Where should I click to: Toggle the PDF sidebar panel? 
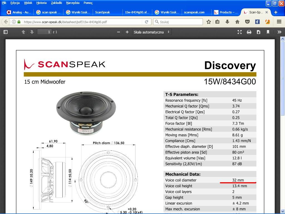pos(6,32)
